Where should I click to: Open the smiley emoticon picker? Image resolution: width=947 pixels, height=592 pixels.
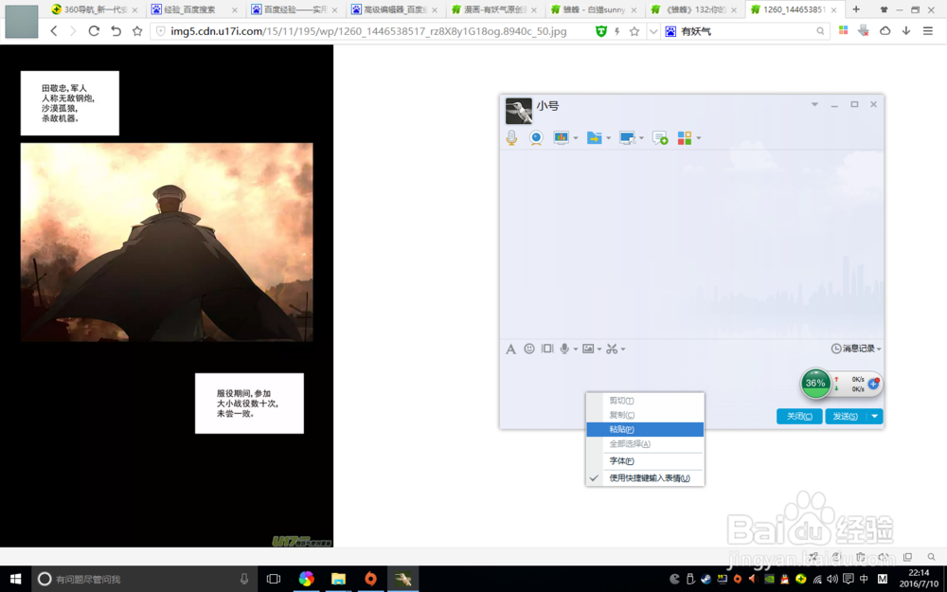(x=529, y=349)
